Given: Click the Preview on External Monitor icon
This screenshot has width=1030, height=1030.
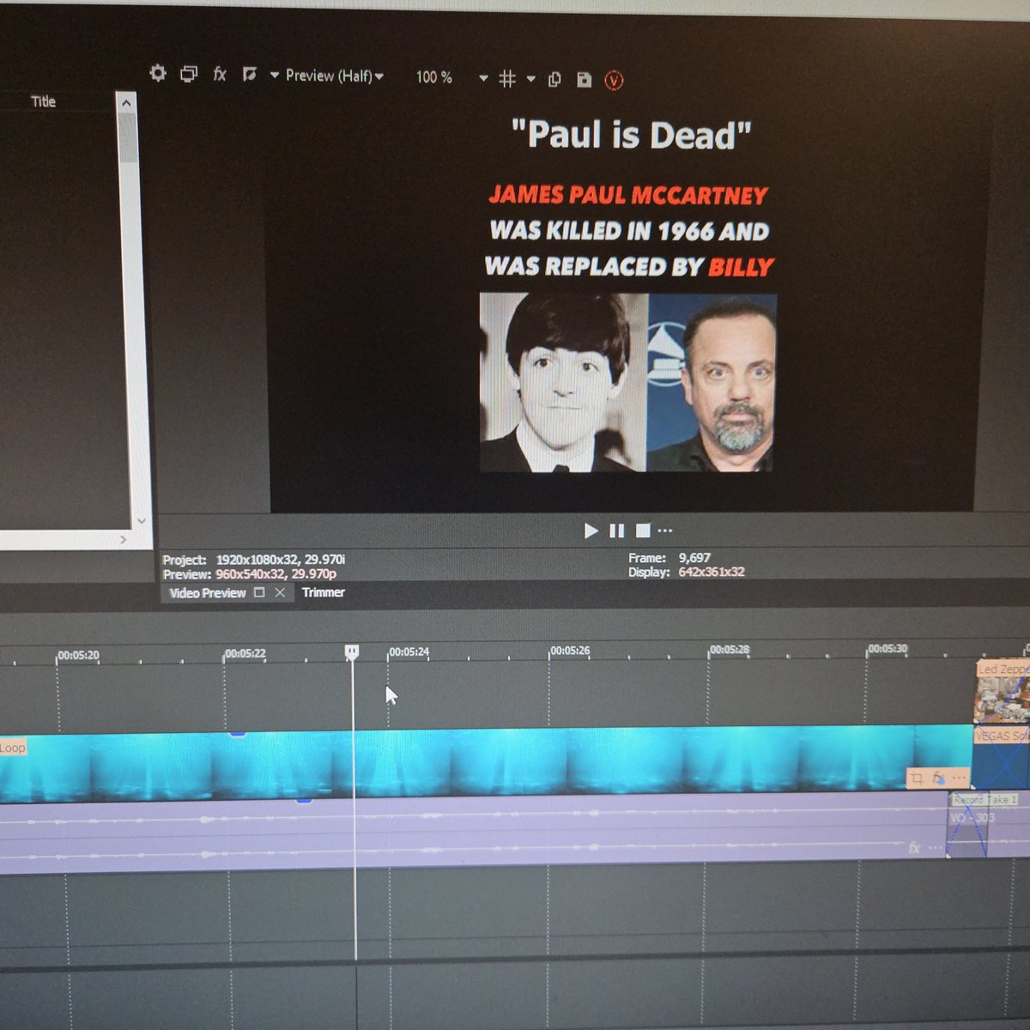Looking at the screenshot, I should [189, 76].
